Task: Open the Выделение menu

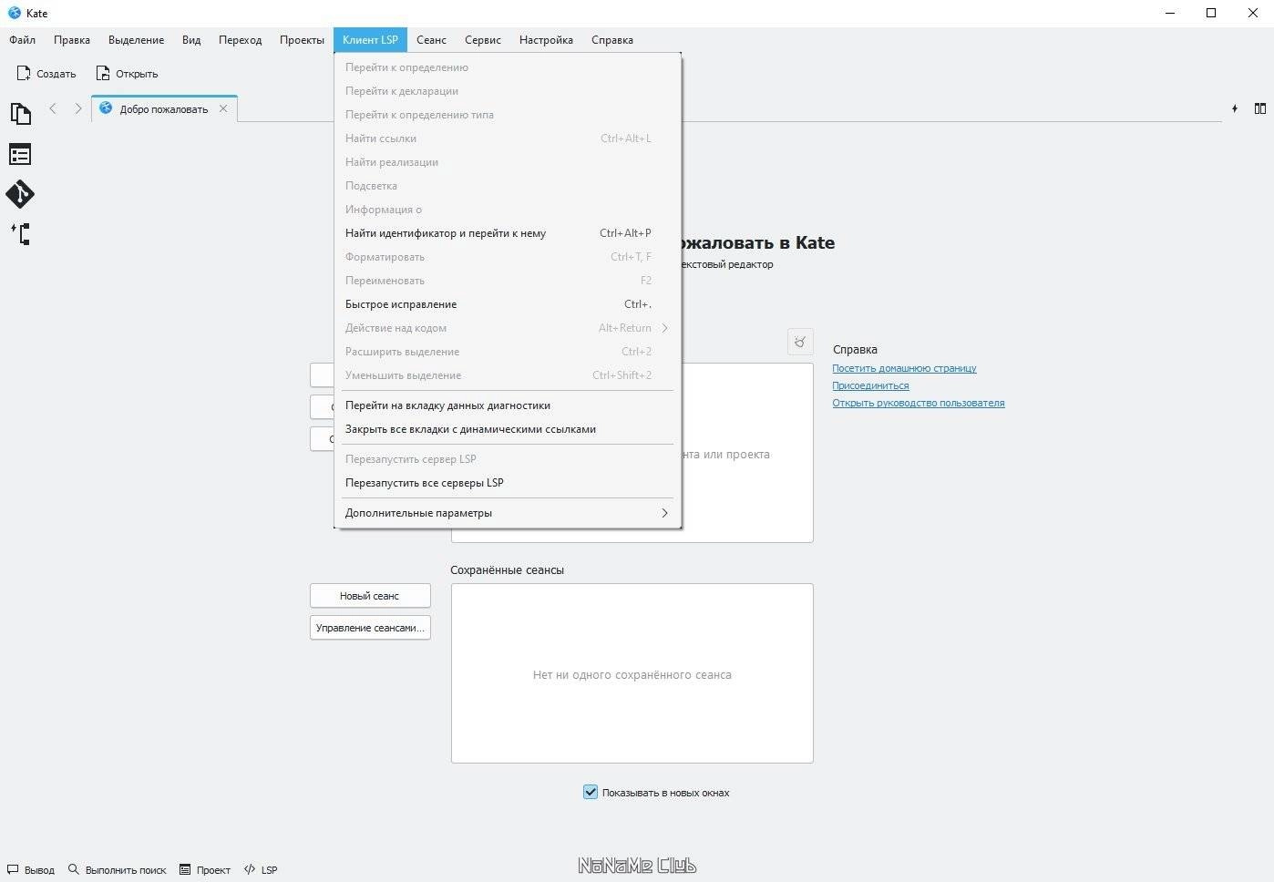Action: (x=137, y=40)
